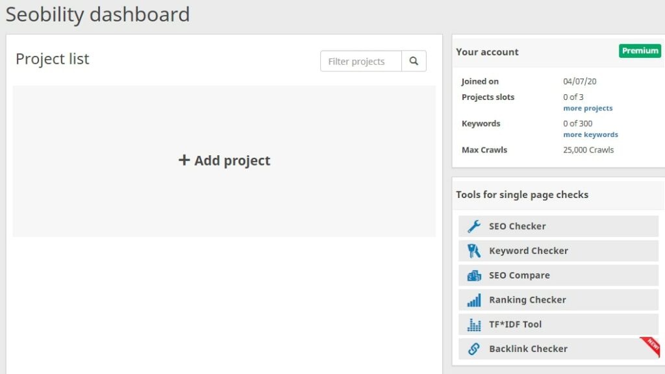Focus the Filter projects input field
Screen dimensions: 665x374
[x=361, y=61]
